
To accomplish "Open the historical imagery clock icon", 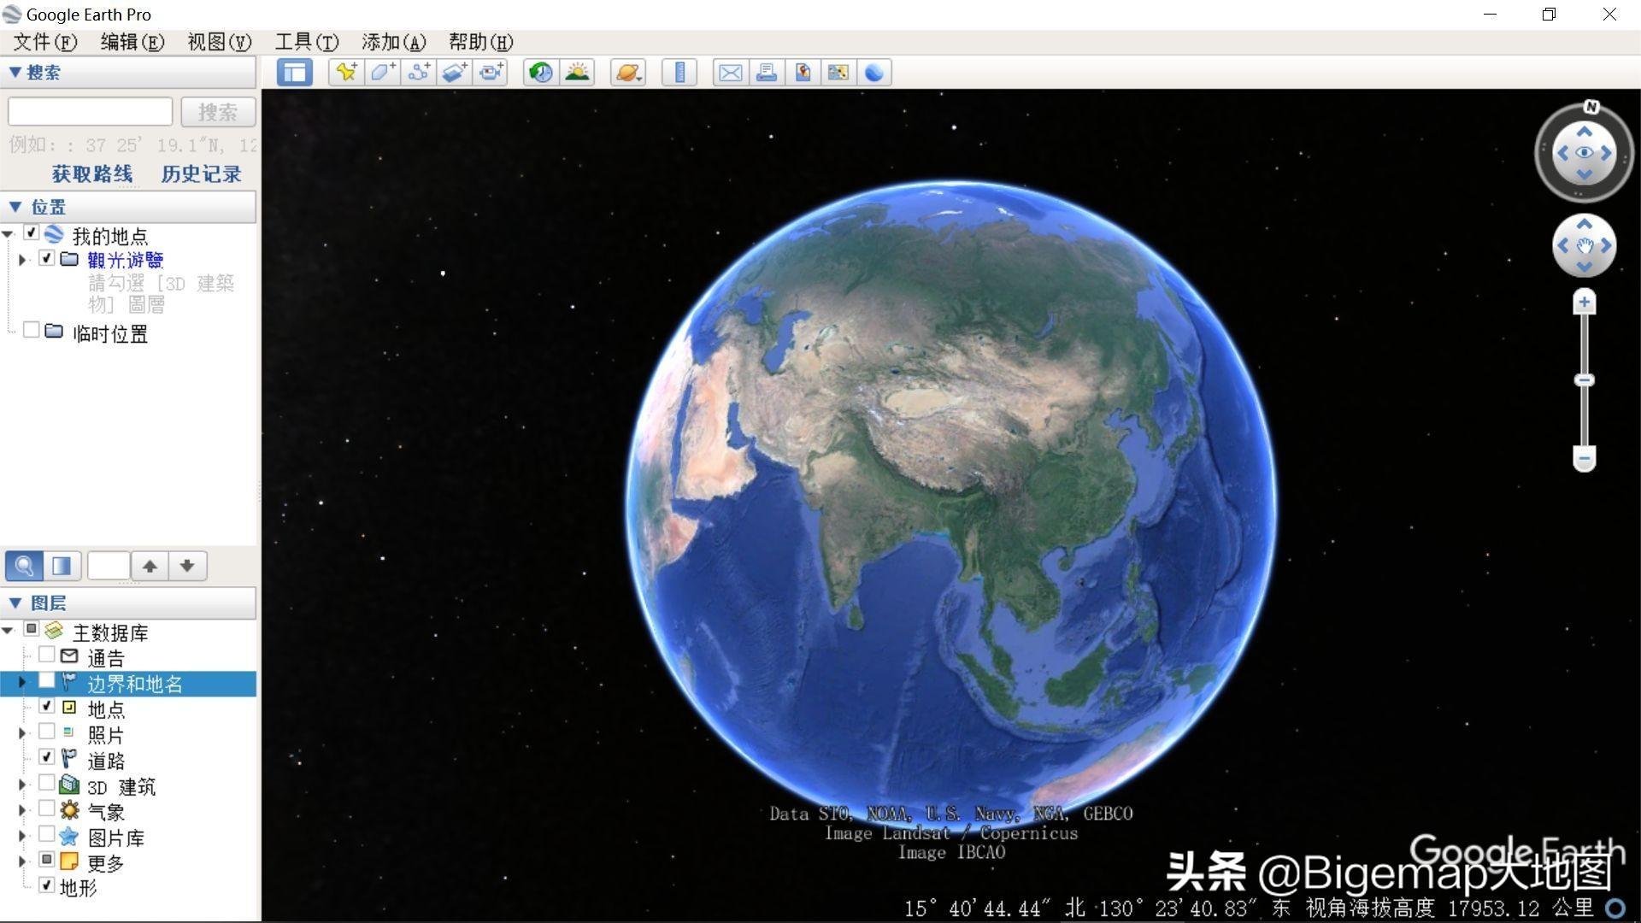I will (540, 73).
